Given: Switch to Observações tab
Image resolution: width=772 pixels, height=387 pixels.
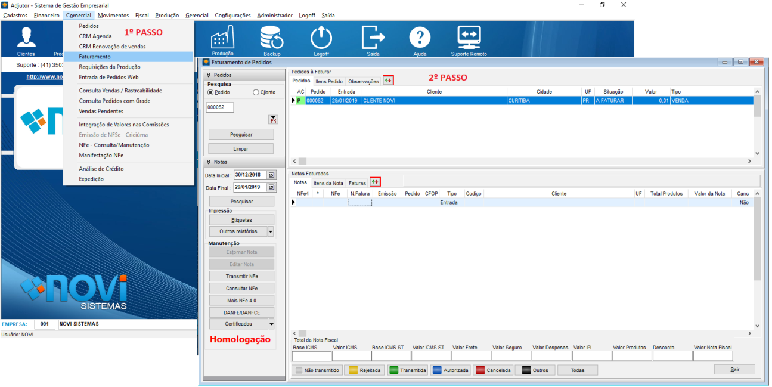Looking at the screenshot, I should (364, 81).
